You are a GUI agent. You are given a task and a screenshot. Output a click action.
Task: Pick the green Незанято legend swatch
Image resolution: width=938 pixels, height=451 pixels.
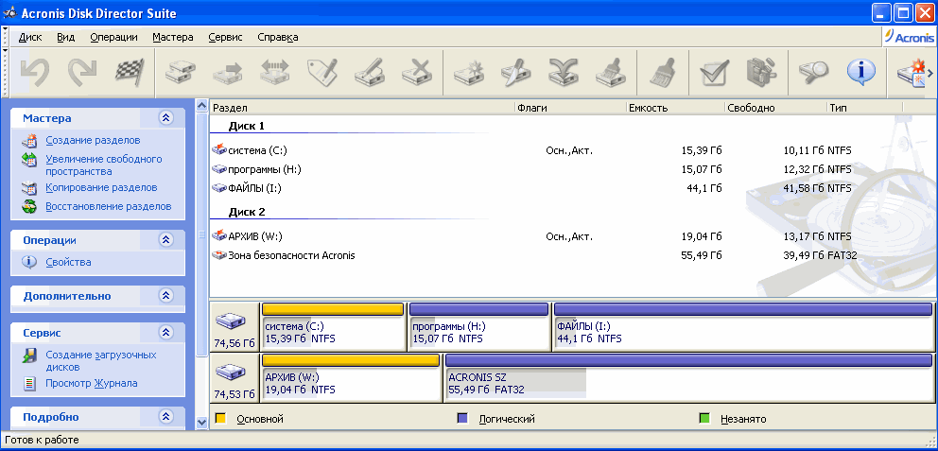[x=704, y=419]
